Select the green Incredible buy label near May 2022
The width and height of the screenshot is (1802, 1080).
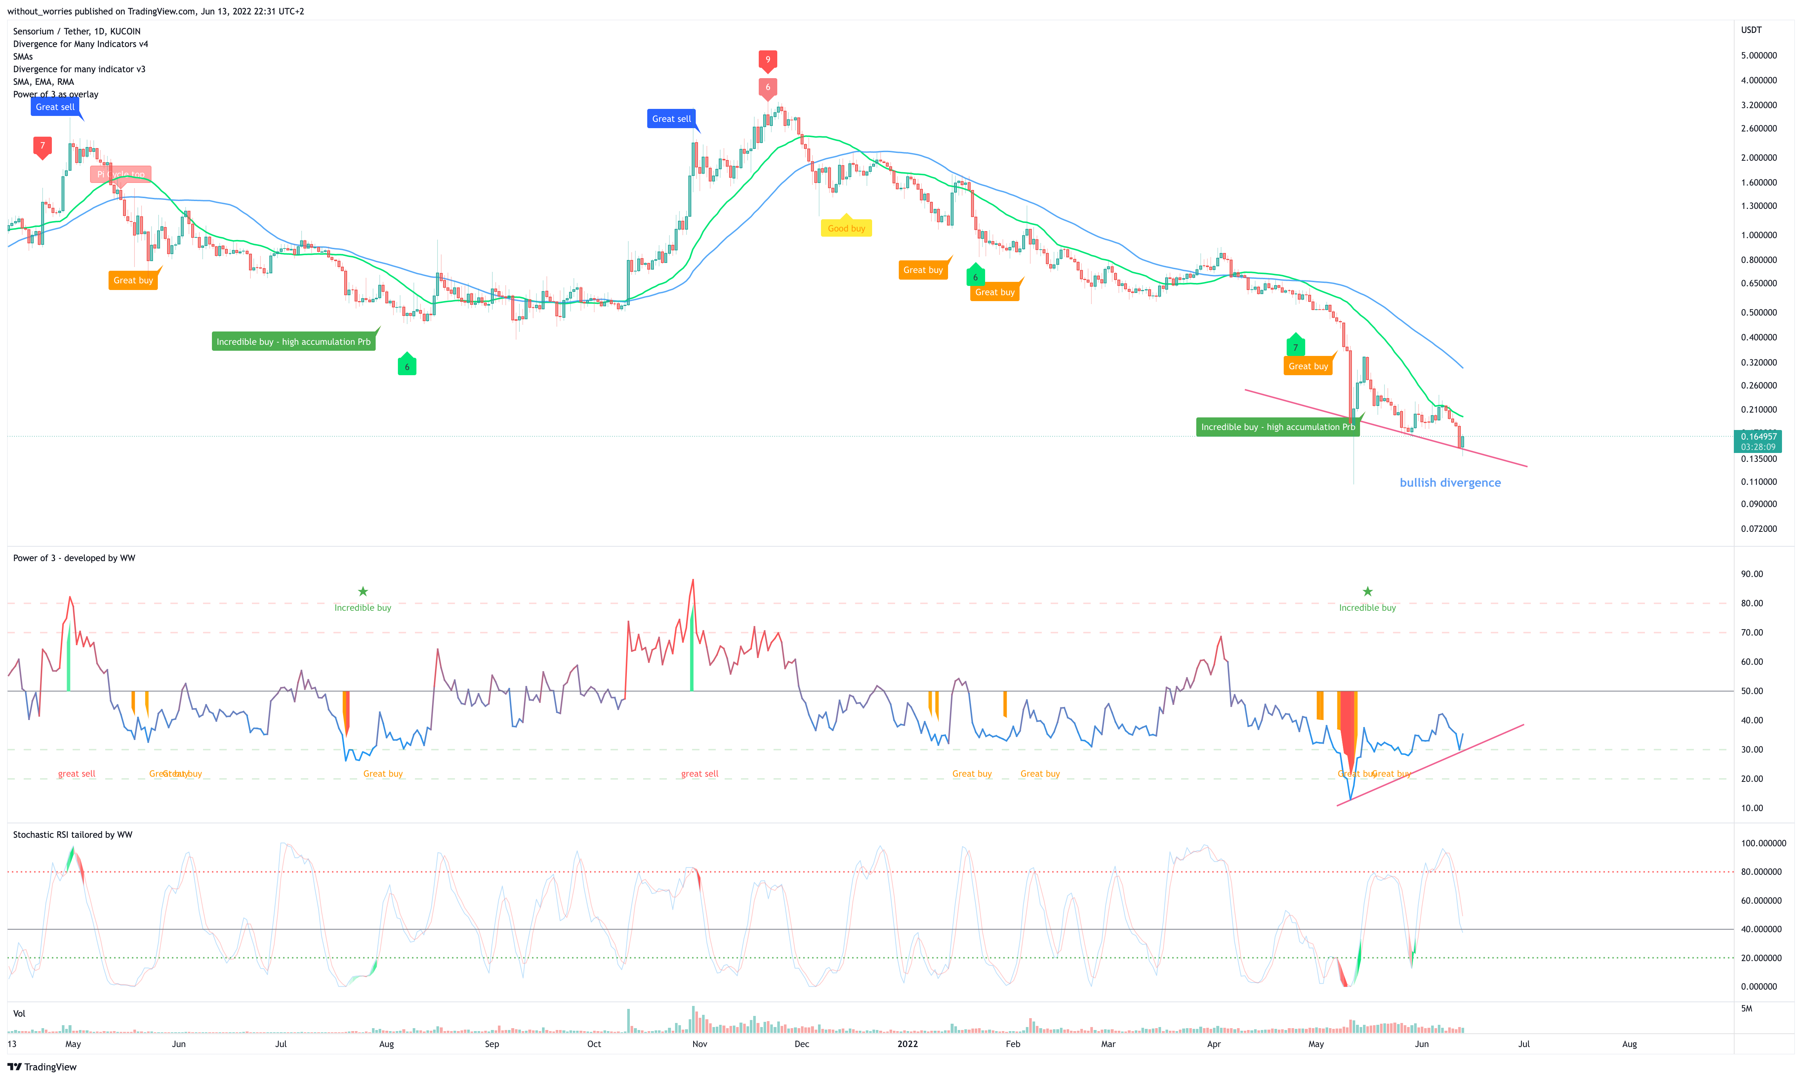tap(1278, 427)
